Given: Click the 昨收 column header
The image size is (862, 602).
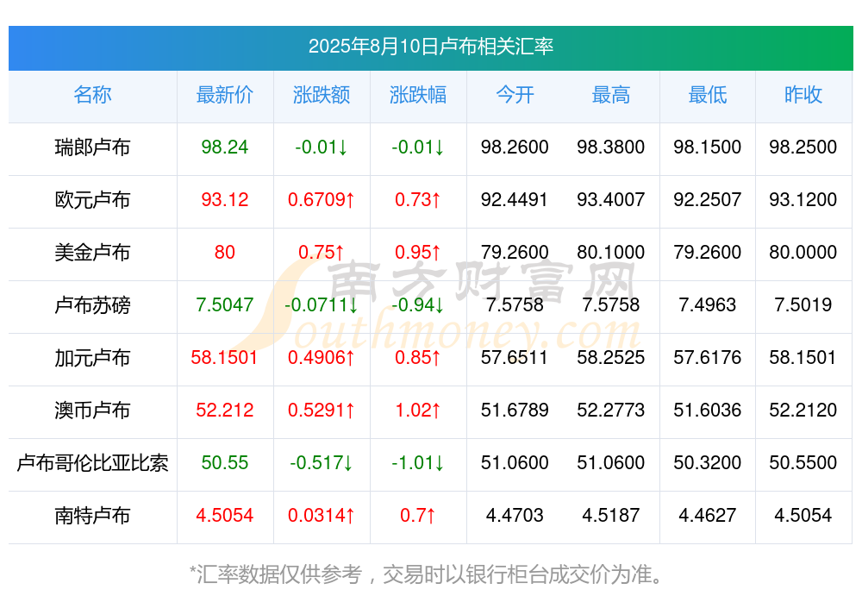Looking at the screenshot, I should coord(803,95).
